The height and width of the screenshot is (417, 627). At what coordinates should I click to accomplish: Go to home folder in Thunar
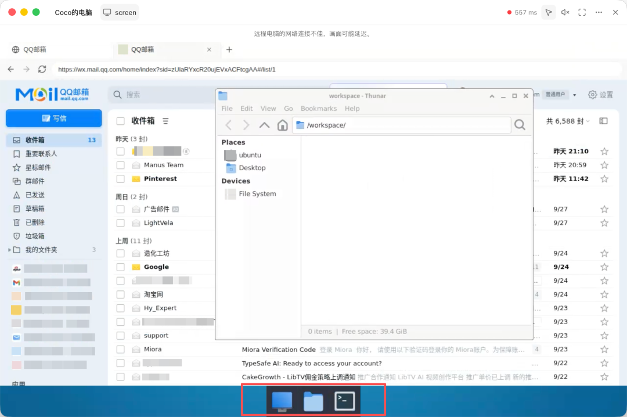point(282,125)
